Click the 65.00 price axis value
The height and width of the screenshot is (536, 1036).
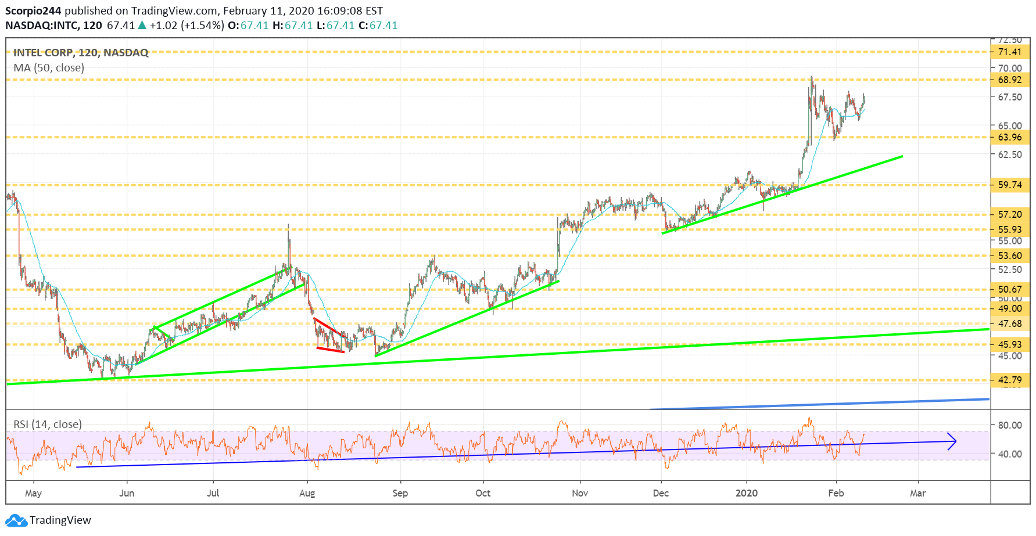1010,125
